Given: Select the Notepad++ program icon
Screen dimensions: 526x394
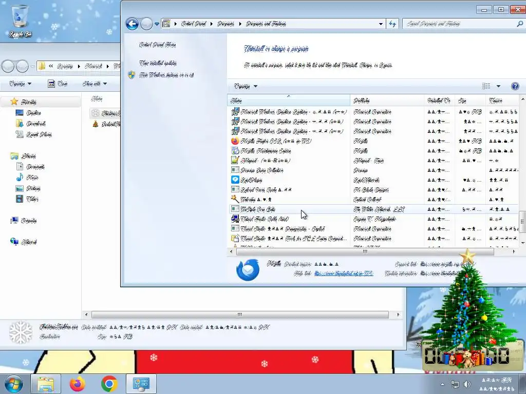Looking at the screenshot, I should tap(235, 161).
